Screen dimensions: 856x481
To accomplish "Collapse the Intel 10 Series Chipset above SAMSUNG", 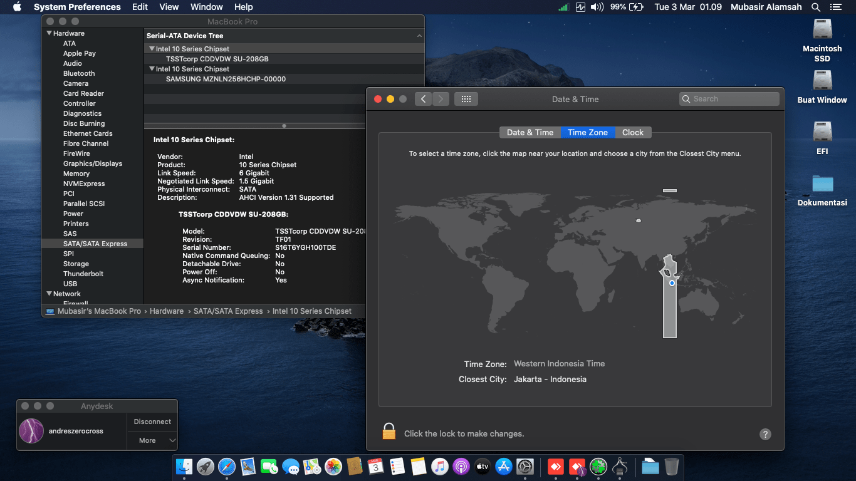I will 152,69.
